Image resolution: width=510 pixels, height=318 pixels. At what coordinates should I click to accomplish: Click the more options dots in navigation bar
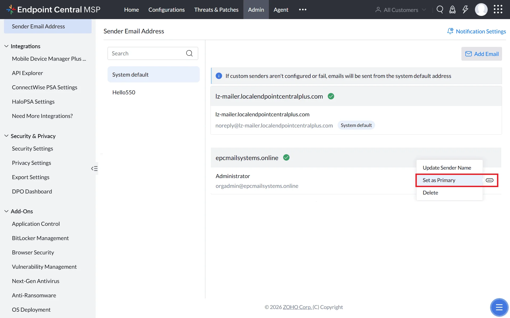(x=303, y=10)
